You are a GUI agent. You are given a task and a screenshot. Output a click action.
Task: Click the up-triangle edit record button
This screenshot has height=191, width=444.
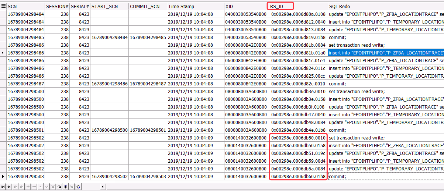click(40, 187)
